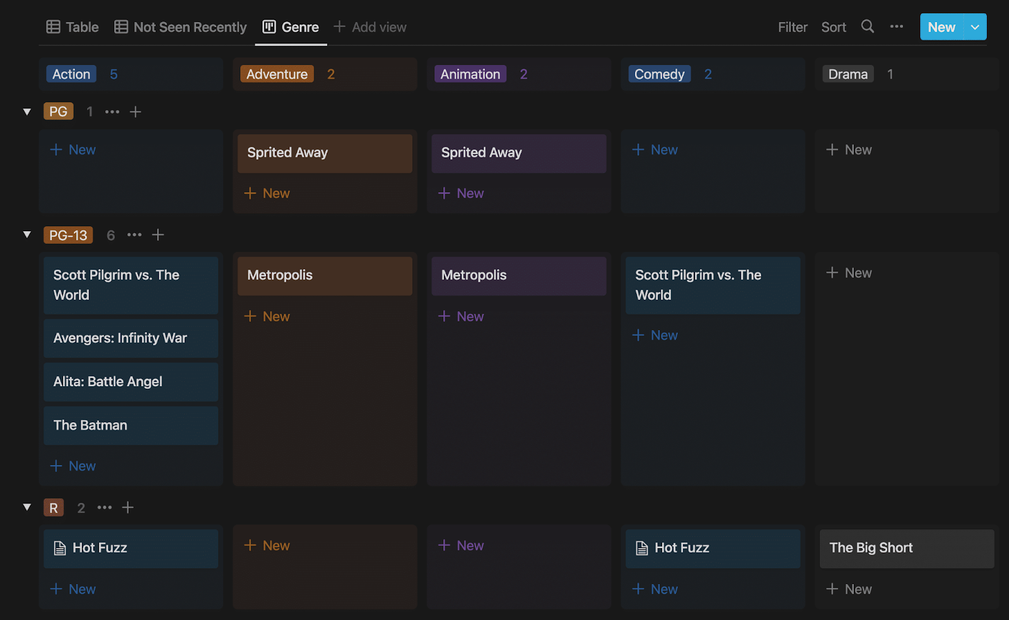Click the Not Seen Recently table icon
Viewport: 1009px width, 620px height.
(121, 27)
